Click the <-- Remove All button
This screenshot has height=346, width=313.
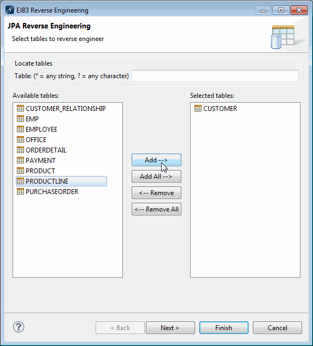coord(156,209)
